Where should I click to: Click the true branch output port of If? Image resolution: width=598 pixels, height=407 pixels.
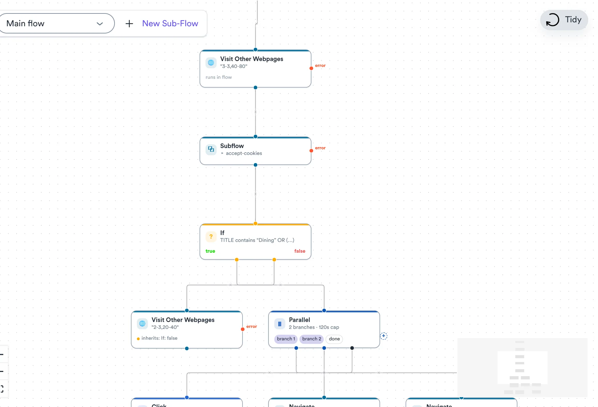237,260
